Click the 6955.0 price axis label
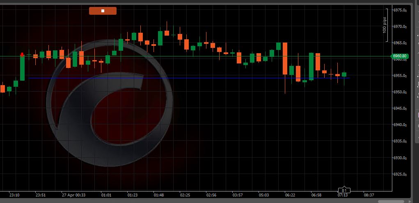Screen dimensions: 419x203 400,76
